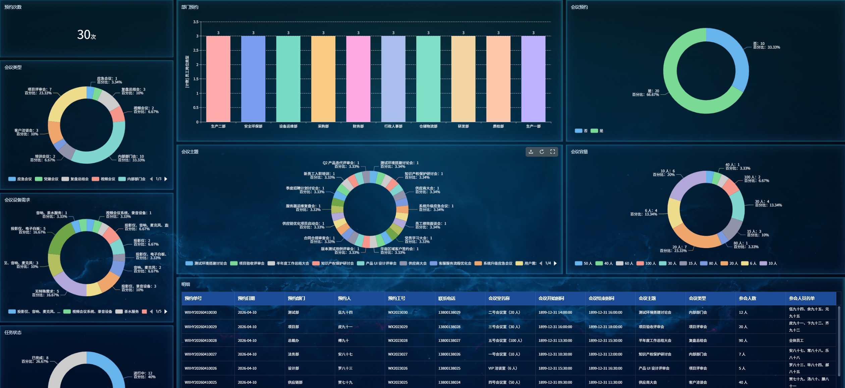Toggle 是 in the 会议预约 legend
Viewport: 845px width, 388px height.
(x=597, y=131)
